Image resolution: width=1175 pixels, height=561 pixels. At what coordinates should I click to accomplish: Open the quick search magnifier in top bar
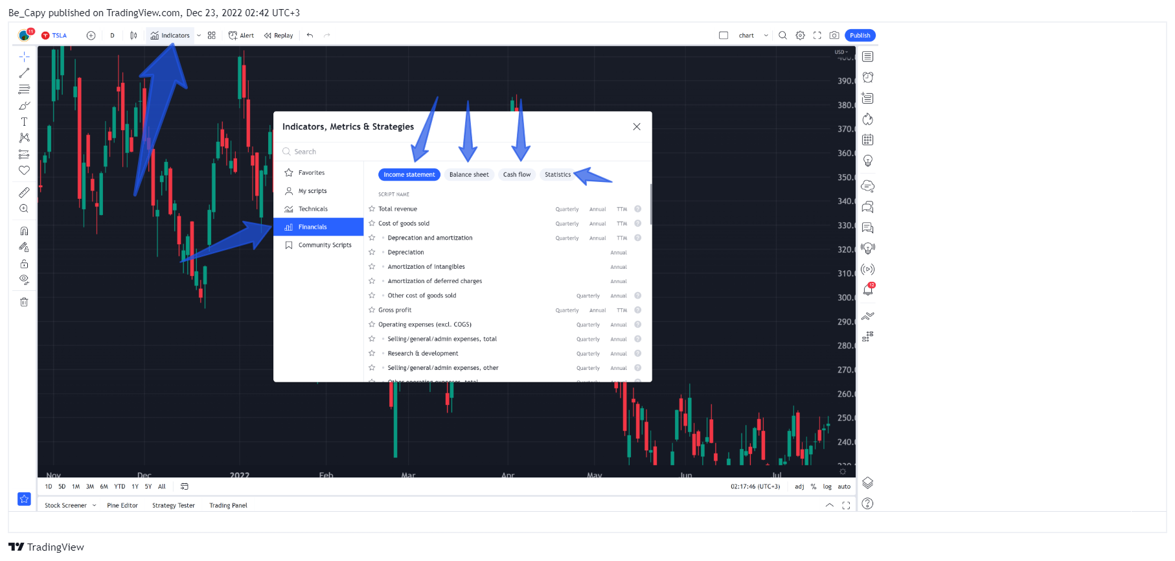(x=782, y=36)
